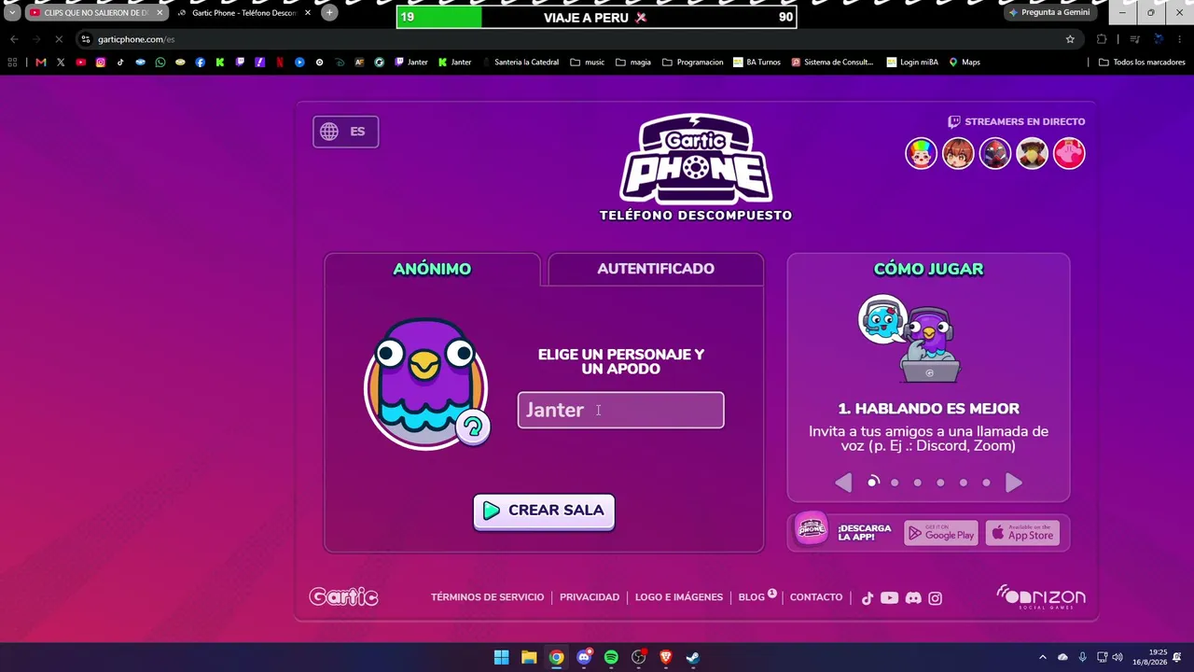Click the CREAR SALA button
This screenshot has height=672, width=1194.
tap(544, 511)
